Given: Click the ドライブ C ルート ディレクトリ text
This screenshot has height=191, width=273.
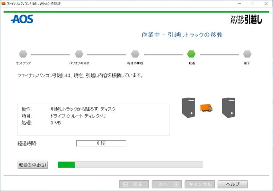Looking at the screenshot, I should click(x=78, y=116).
